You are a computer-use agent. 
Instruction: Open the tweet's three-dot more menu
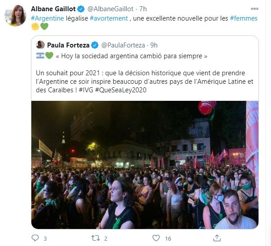click(x=254, y=9)
